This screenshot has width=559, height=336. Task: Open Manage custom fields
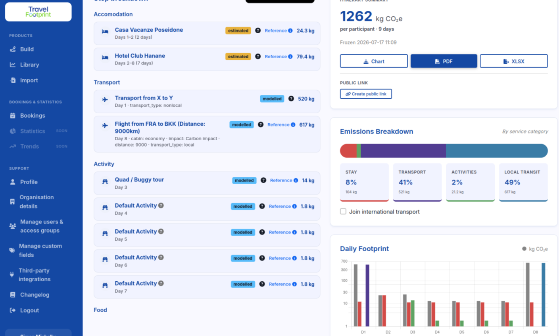pos(40,250)
